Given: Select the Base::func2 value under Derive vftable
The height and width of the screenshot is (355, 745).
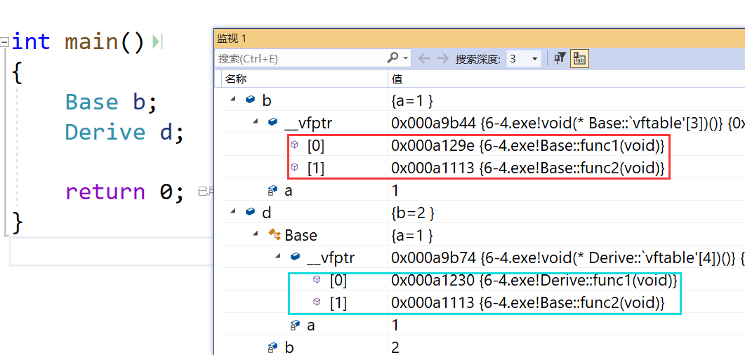Looking at the screenshot, I should pos(527,302).
